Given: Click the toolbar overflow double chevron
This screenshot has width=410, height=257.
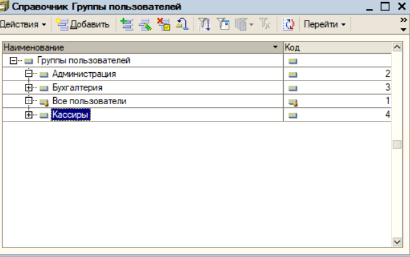Looking at the screenshot, I should click(x=404, y=20).
